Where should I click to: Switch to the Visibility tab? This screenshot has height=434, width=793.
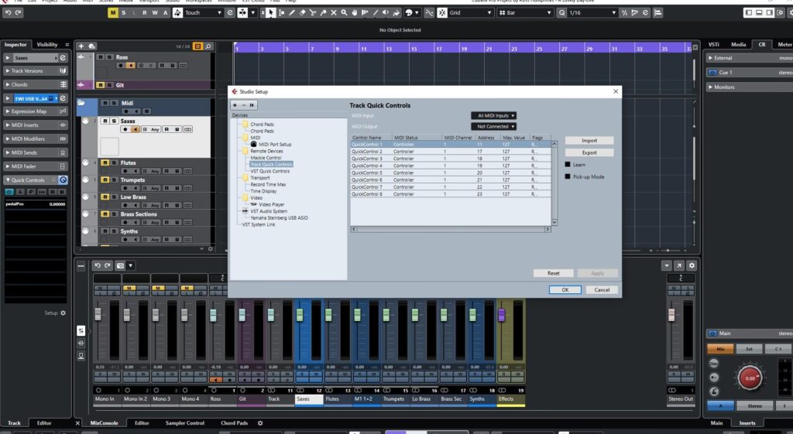pyautogui.click(x=47, y=45)
